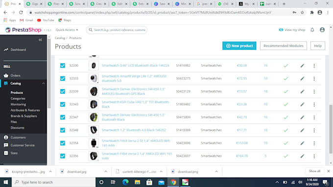The image size is (333, 187).
Task: Open Brands & Suppliers submenu item
Action: (24, 116)
